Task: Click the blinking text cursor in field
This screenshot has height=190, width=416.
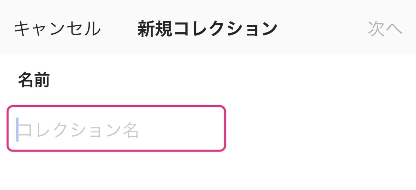Action: tap(17, 130)
